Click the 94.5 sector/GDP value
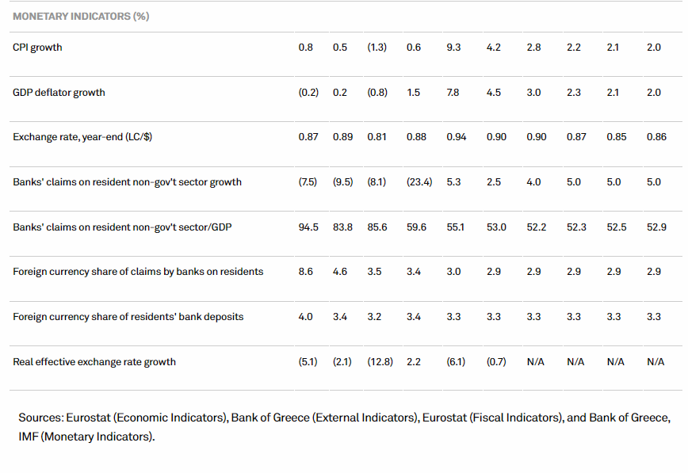688x473 pixels. tap(308, 227)
